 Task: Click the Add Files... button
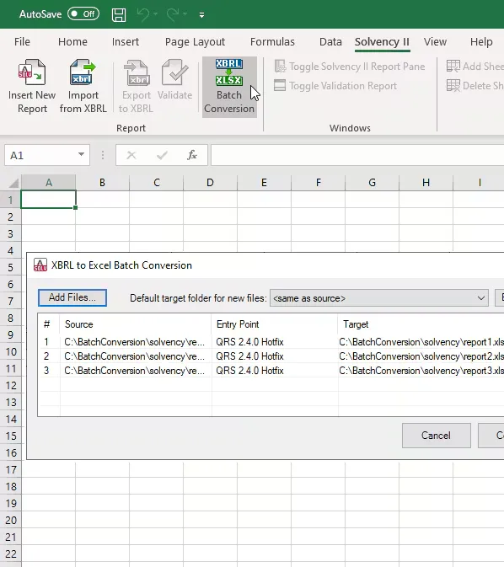coord(72,297)
